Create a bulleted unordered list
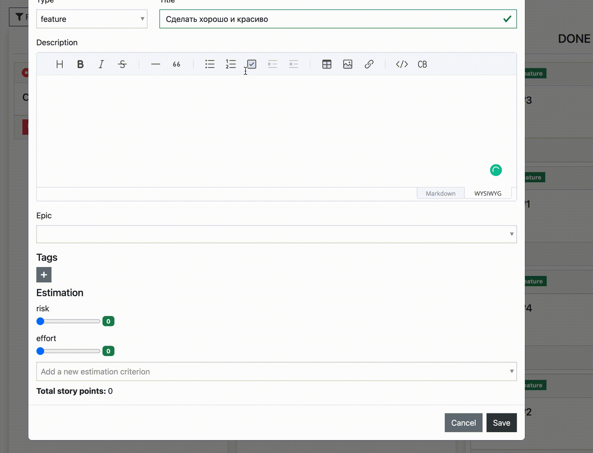 point(210,64)
